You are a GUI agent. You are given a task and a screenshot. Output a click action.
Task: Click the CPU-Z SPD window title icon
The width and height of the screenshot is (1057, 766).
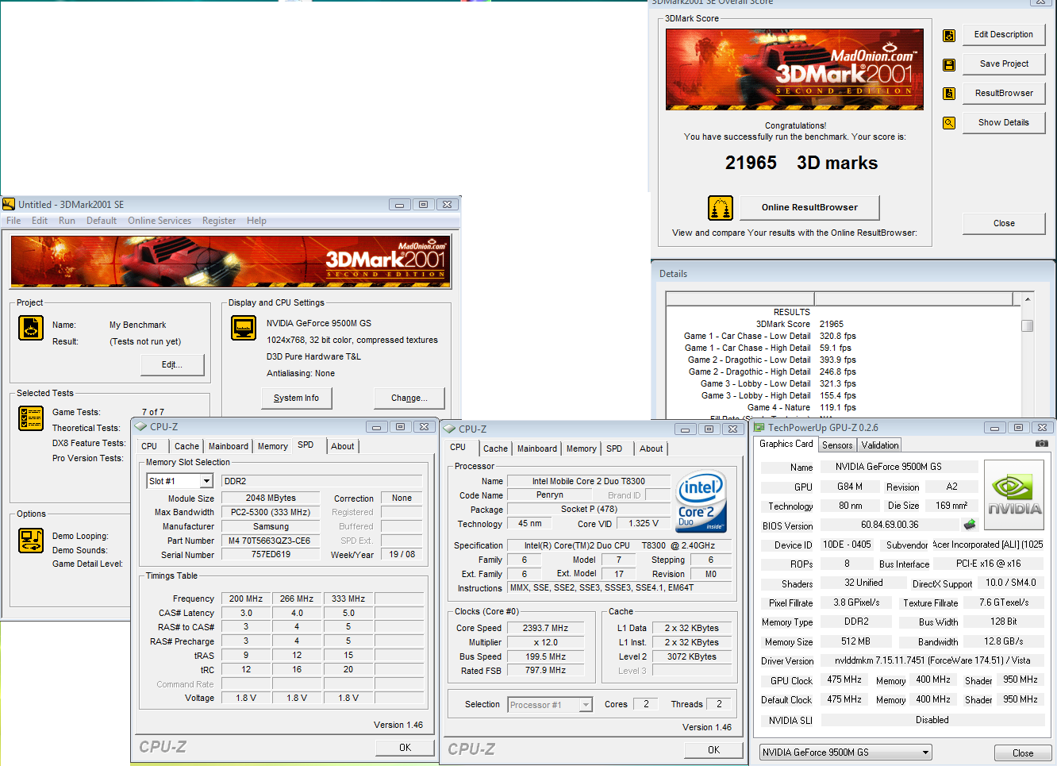(141, 426)
